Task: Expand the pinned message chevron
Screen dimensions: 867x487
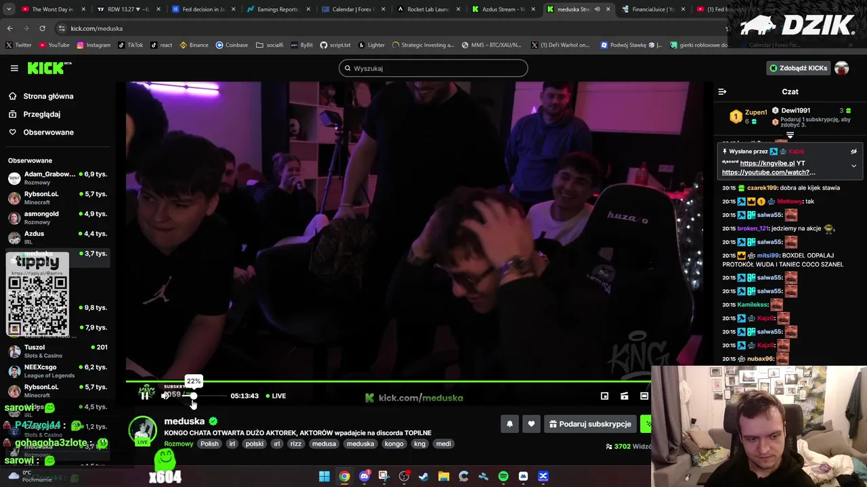Action: [853, 166]
